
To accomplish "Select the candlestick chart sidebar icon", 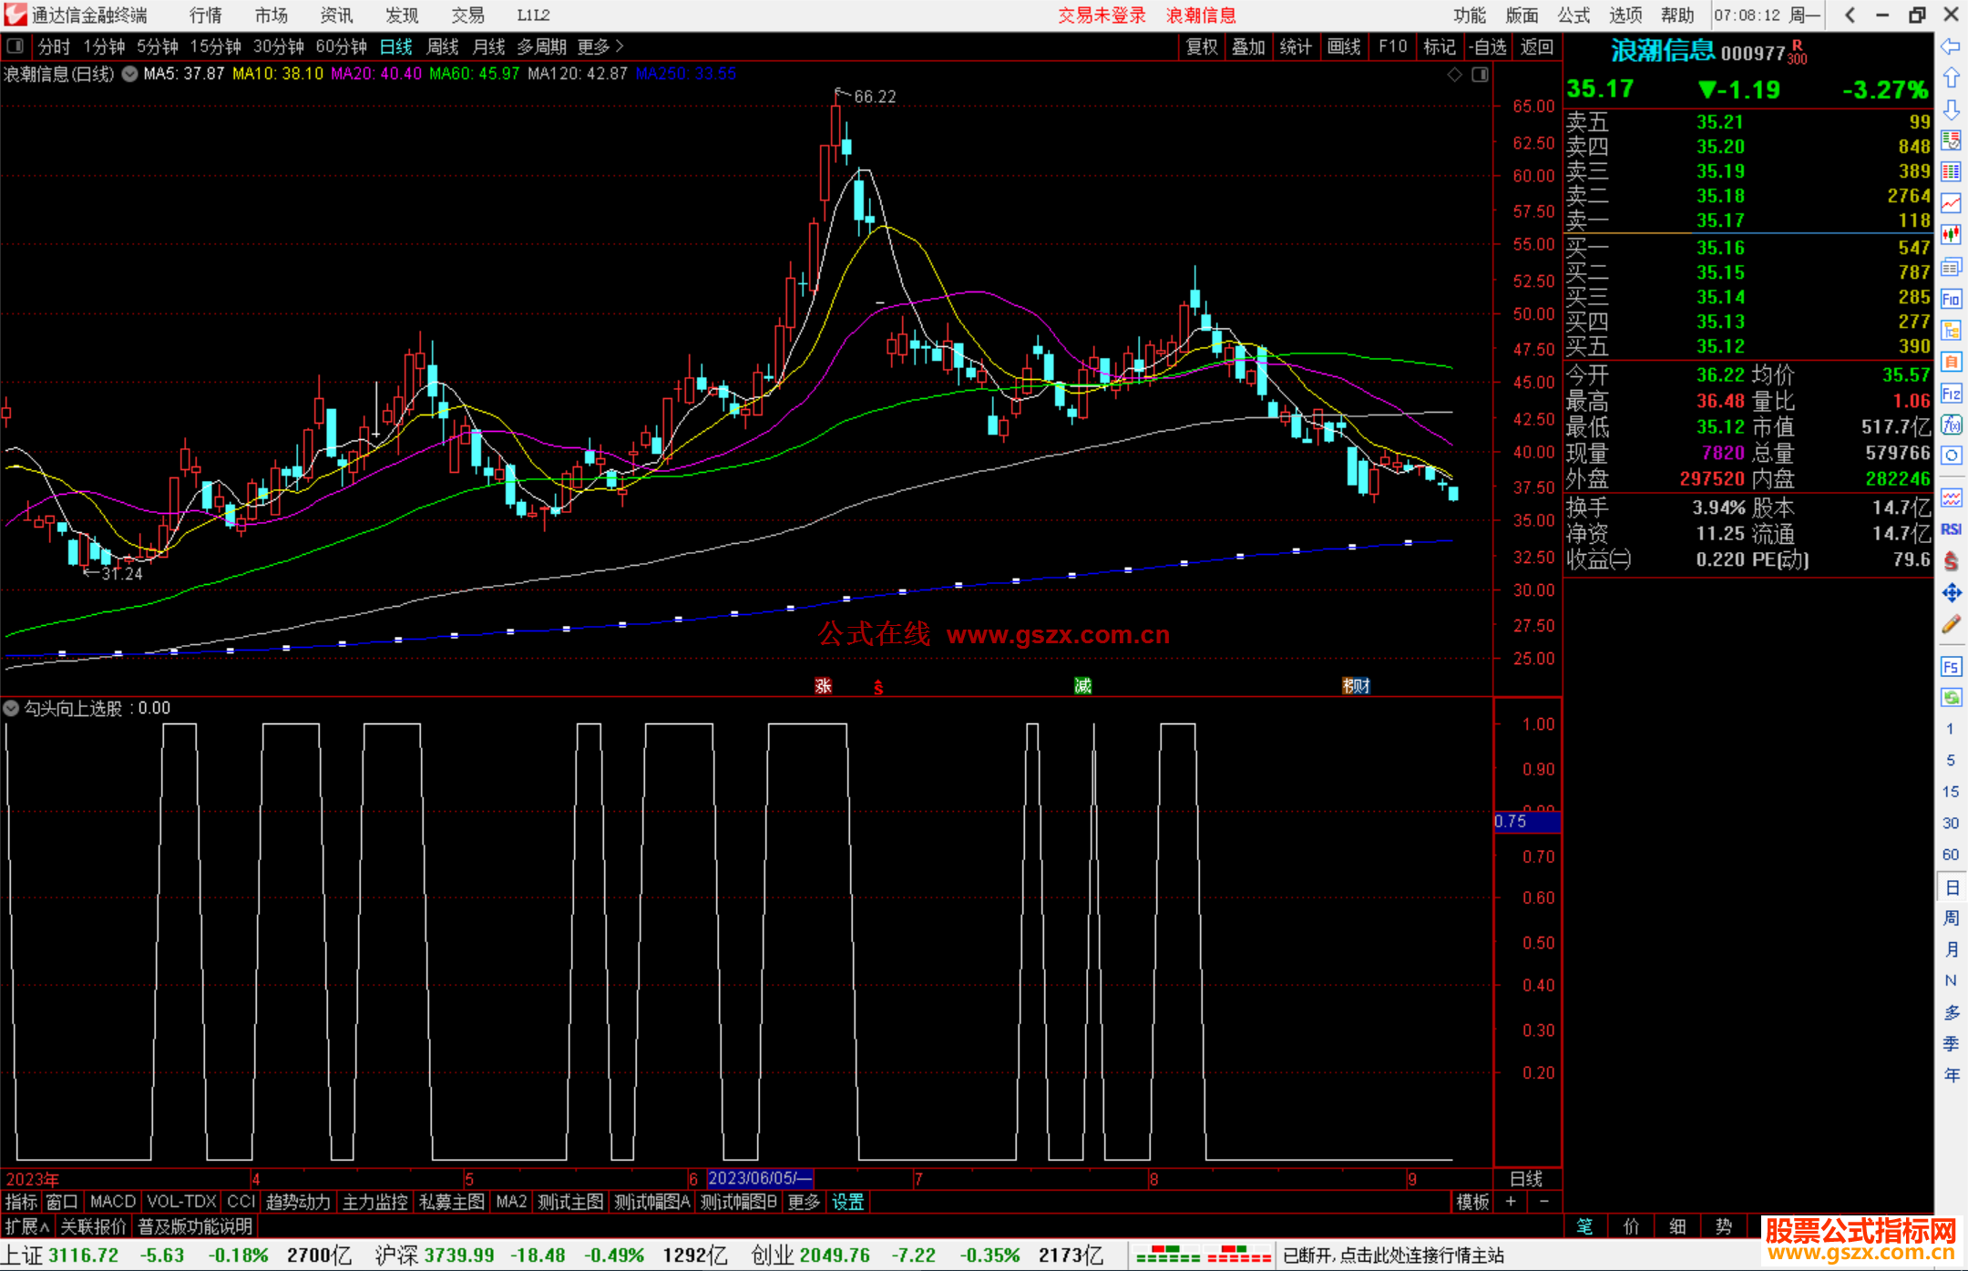I will point(1951,235).
